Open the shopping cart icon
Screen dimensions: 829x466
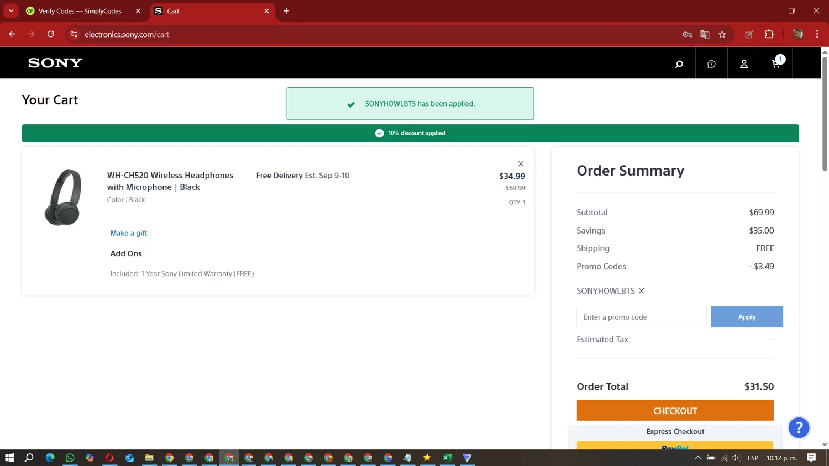tap(776, 63)
